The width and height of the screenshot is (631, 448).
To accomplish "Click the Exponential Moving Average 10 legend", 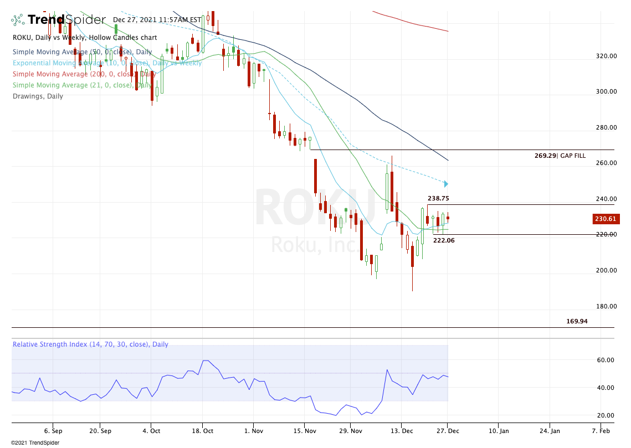I will [x=107, y=63].
